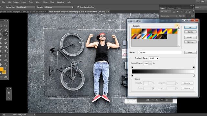Open the Gradient Type Solid dropdown
This screenshot has height=116, width=207.
coord(154,58)
